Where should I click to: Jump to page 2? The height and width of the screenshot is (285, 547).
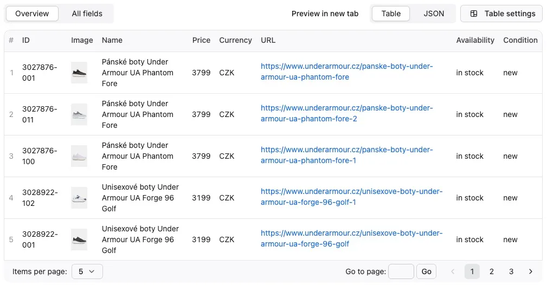(x=492, y=271)
